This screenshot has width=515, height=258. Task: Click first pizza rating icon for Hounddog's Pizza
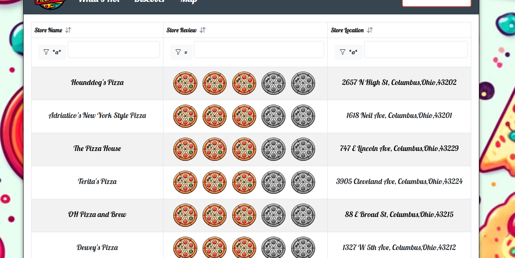coord(185,83)
